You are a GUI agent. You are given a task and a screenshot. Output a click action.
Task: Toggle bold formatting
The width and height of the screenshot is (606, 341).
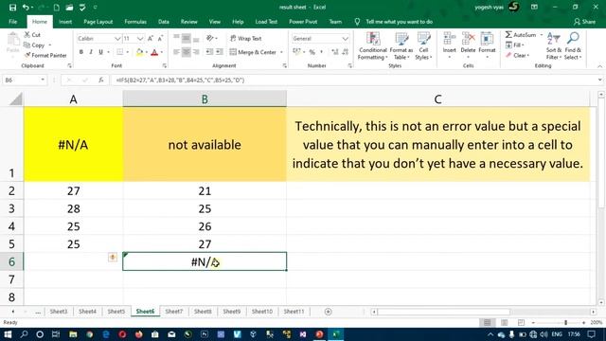pyautogui.click(x=81, y=52)
